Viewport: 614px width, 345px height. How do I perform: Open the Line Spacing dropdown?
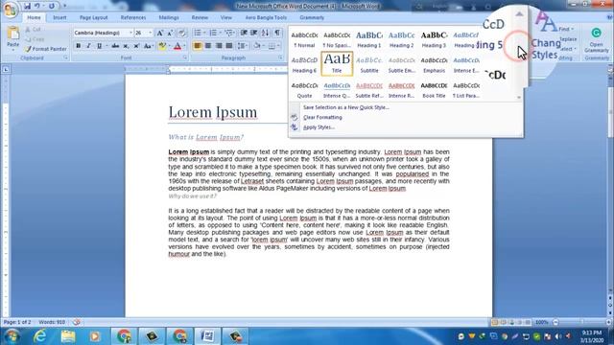tap(242, 46)
